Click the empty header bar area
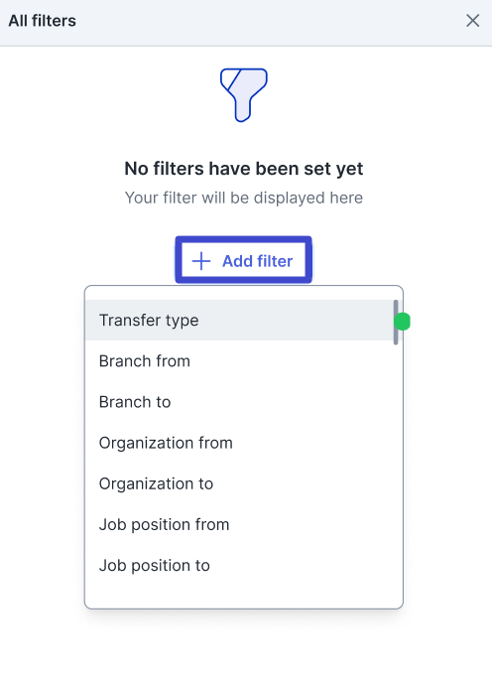 pyautogui.click(x=269, y=21)
